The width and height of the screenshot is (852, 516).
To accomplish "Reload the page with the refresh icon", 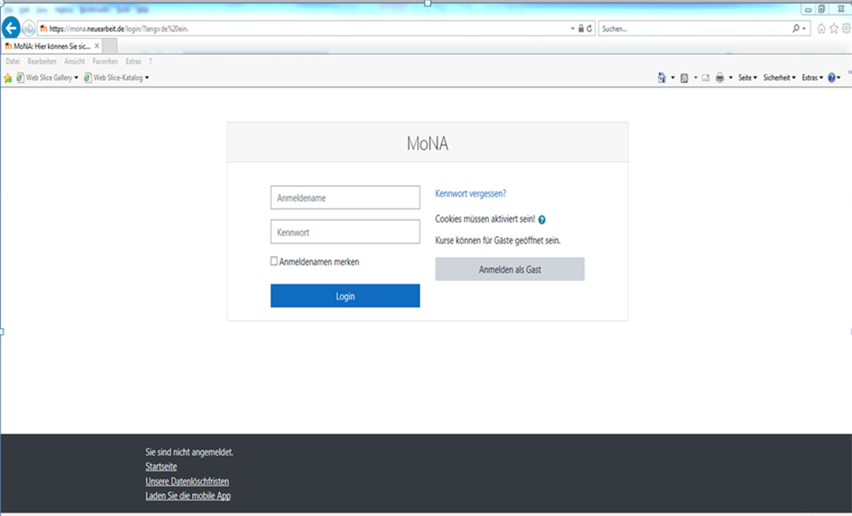I will tap(589, 28).
